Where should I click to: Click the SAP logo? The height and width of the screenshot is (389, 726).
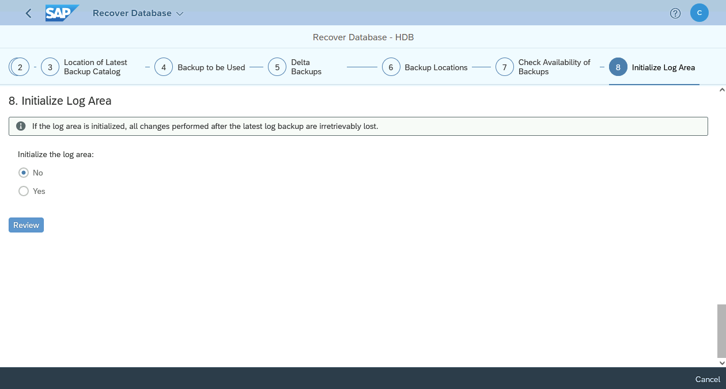pos(62,12)
